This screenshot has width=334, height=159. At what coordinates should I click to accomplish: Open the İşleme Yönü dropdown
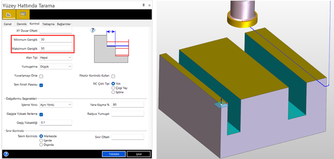(56, 105)
